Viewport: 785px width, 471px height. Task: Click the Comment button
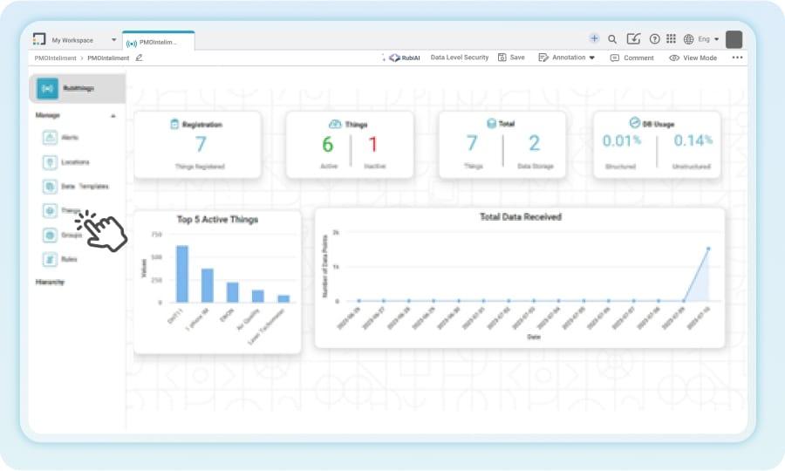click(631, 58)
